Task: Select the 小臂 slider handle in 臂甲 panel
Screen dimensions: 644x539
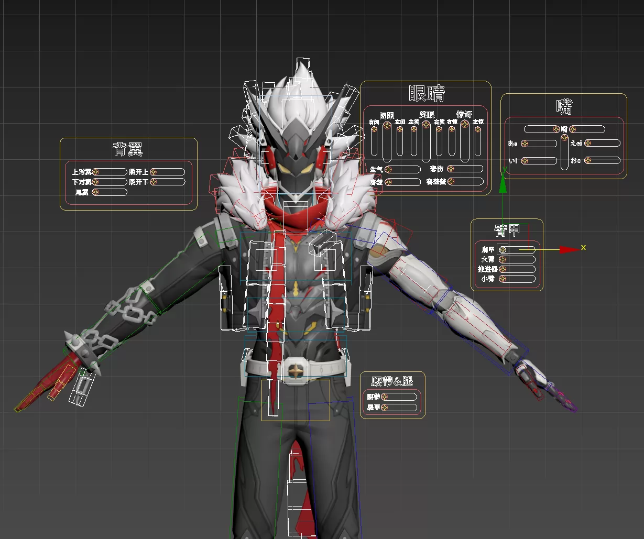Action: pos(503,279)
